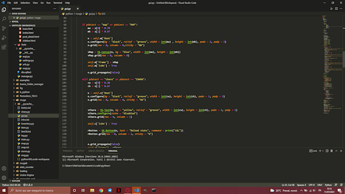Image resolution: width=345 pixels, height=194 pixels.
Task: Open Explorer panel more actions ellipsis
Action: tap(55, 9)
